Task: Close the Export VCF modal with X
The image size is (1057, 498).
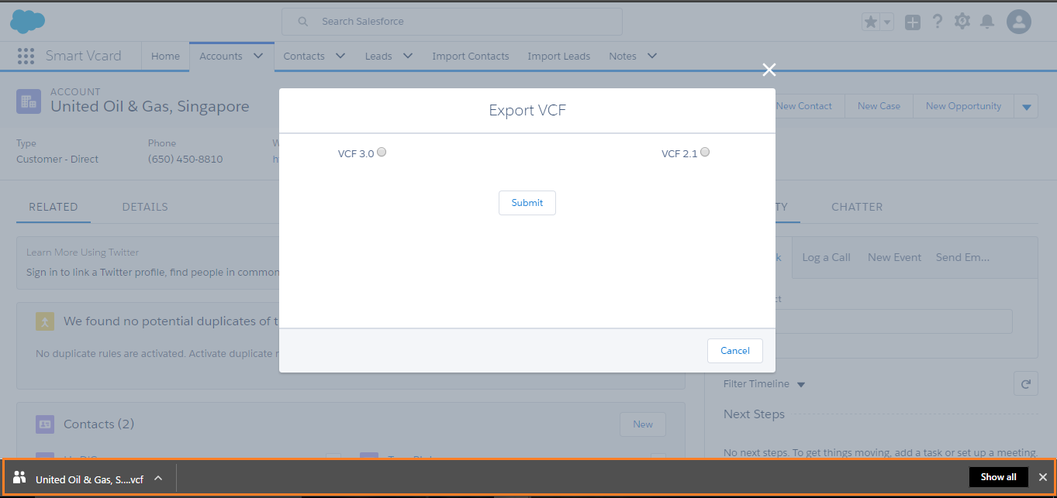Action: click(769, 70)
